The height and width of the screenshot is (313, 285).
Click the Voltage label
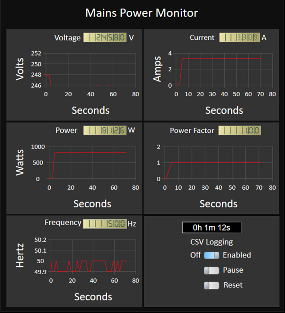pos(67,38)
